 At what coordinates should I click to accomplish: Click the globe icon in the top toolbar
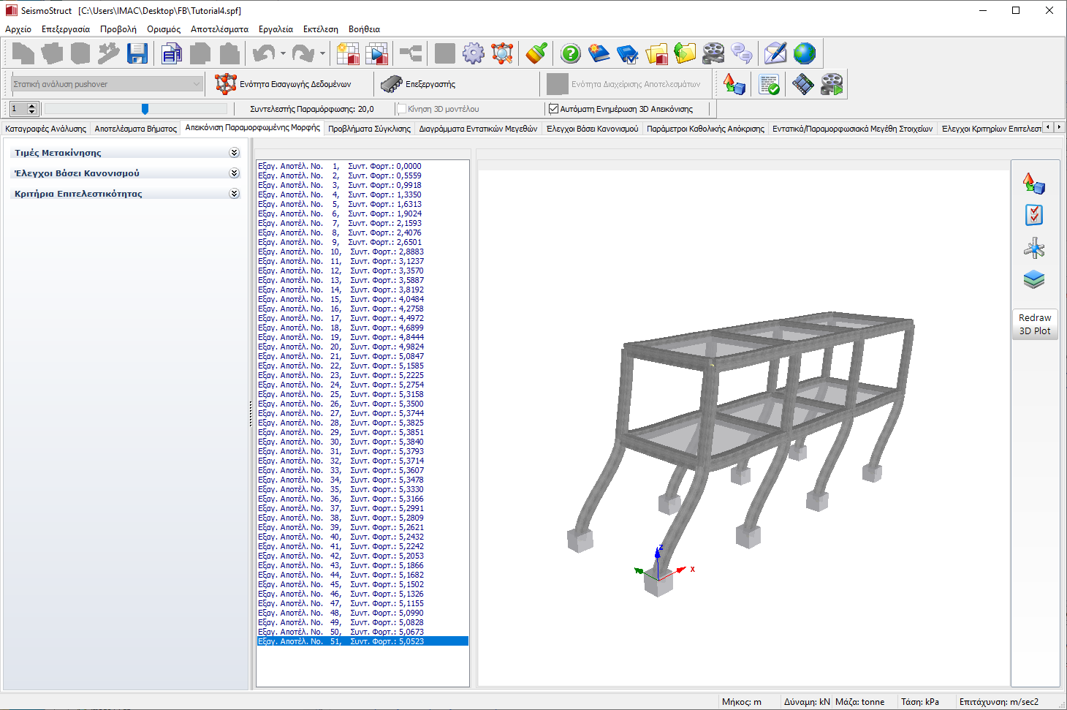click(x=804, y=53)
